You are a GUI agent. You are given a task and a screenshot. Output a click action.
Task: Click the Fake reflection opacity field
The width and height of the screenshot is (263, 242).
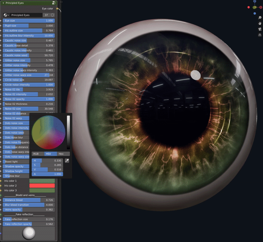click(x=29, y=224)
